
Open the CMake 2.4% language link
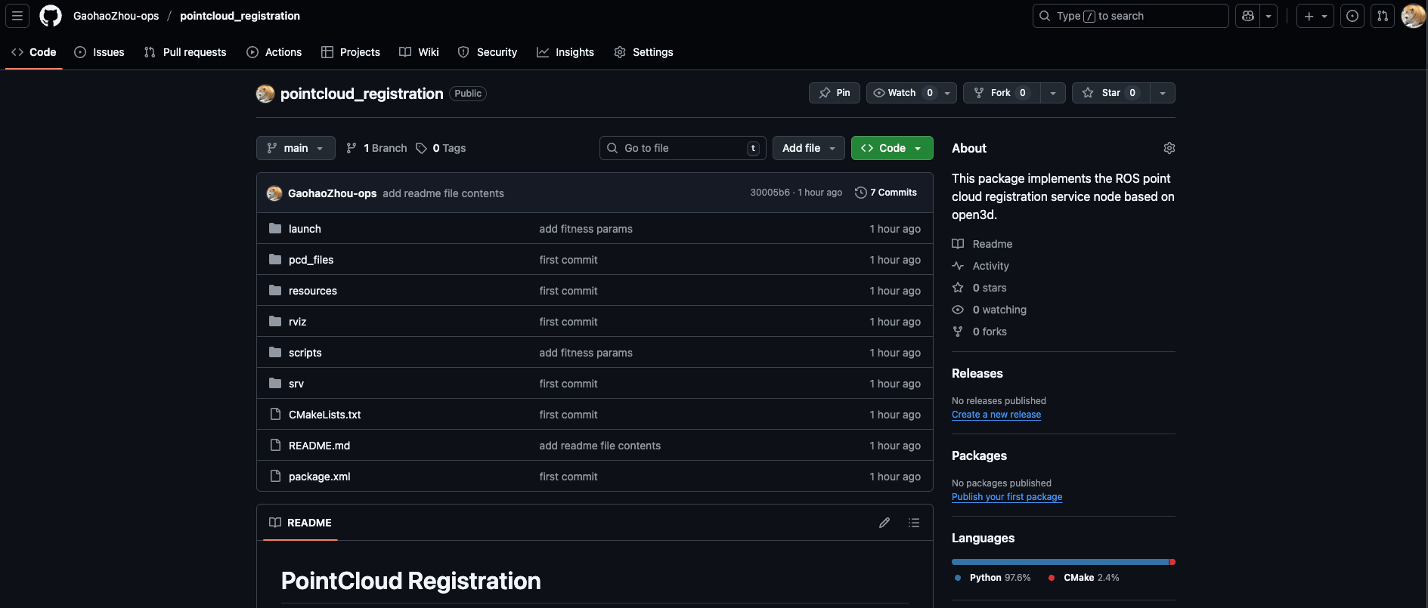pyautogui.click(x=1083, y=578)
